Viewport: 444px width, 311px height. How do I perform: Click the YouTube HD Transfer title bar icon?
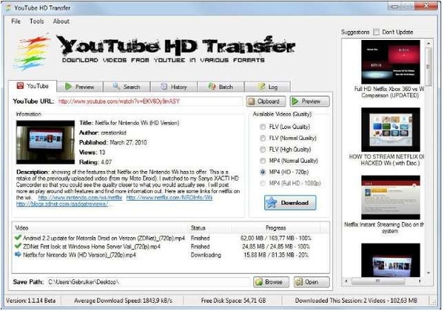(x=8, y=8)
